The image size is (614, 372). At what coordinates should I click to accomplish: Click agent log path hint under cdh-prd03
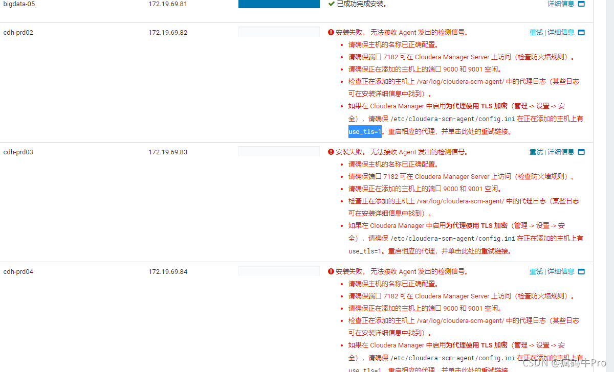point(464,207)
